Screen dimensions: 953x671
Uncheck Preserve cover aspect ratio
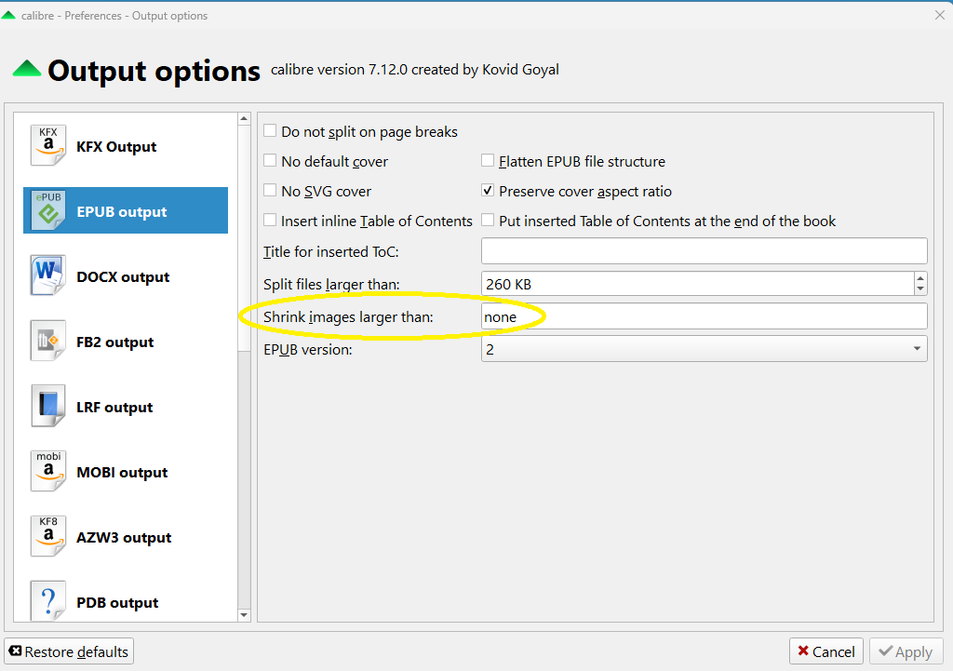pyautogui.click(x=488, y=190)
